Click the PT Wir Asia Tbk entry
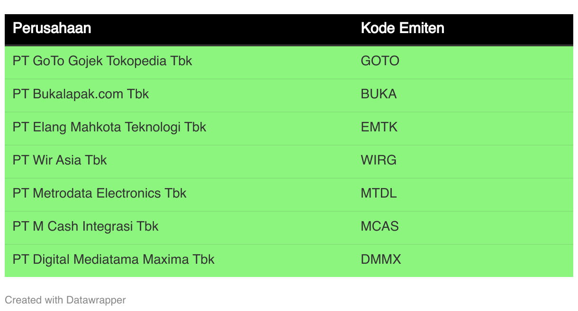This screenshot has width=578, height=311. tap(60, 160)
